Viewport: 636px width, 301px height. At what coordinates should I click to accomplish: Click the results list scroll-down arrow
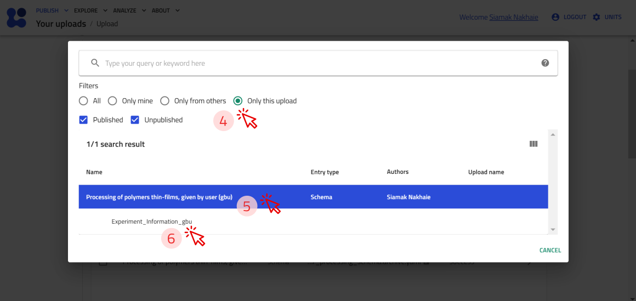tap(553, 230)
